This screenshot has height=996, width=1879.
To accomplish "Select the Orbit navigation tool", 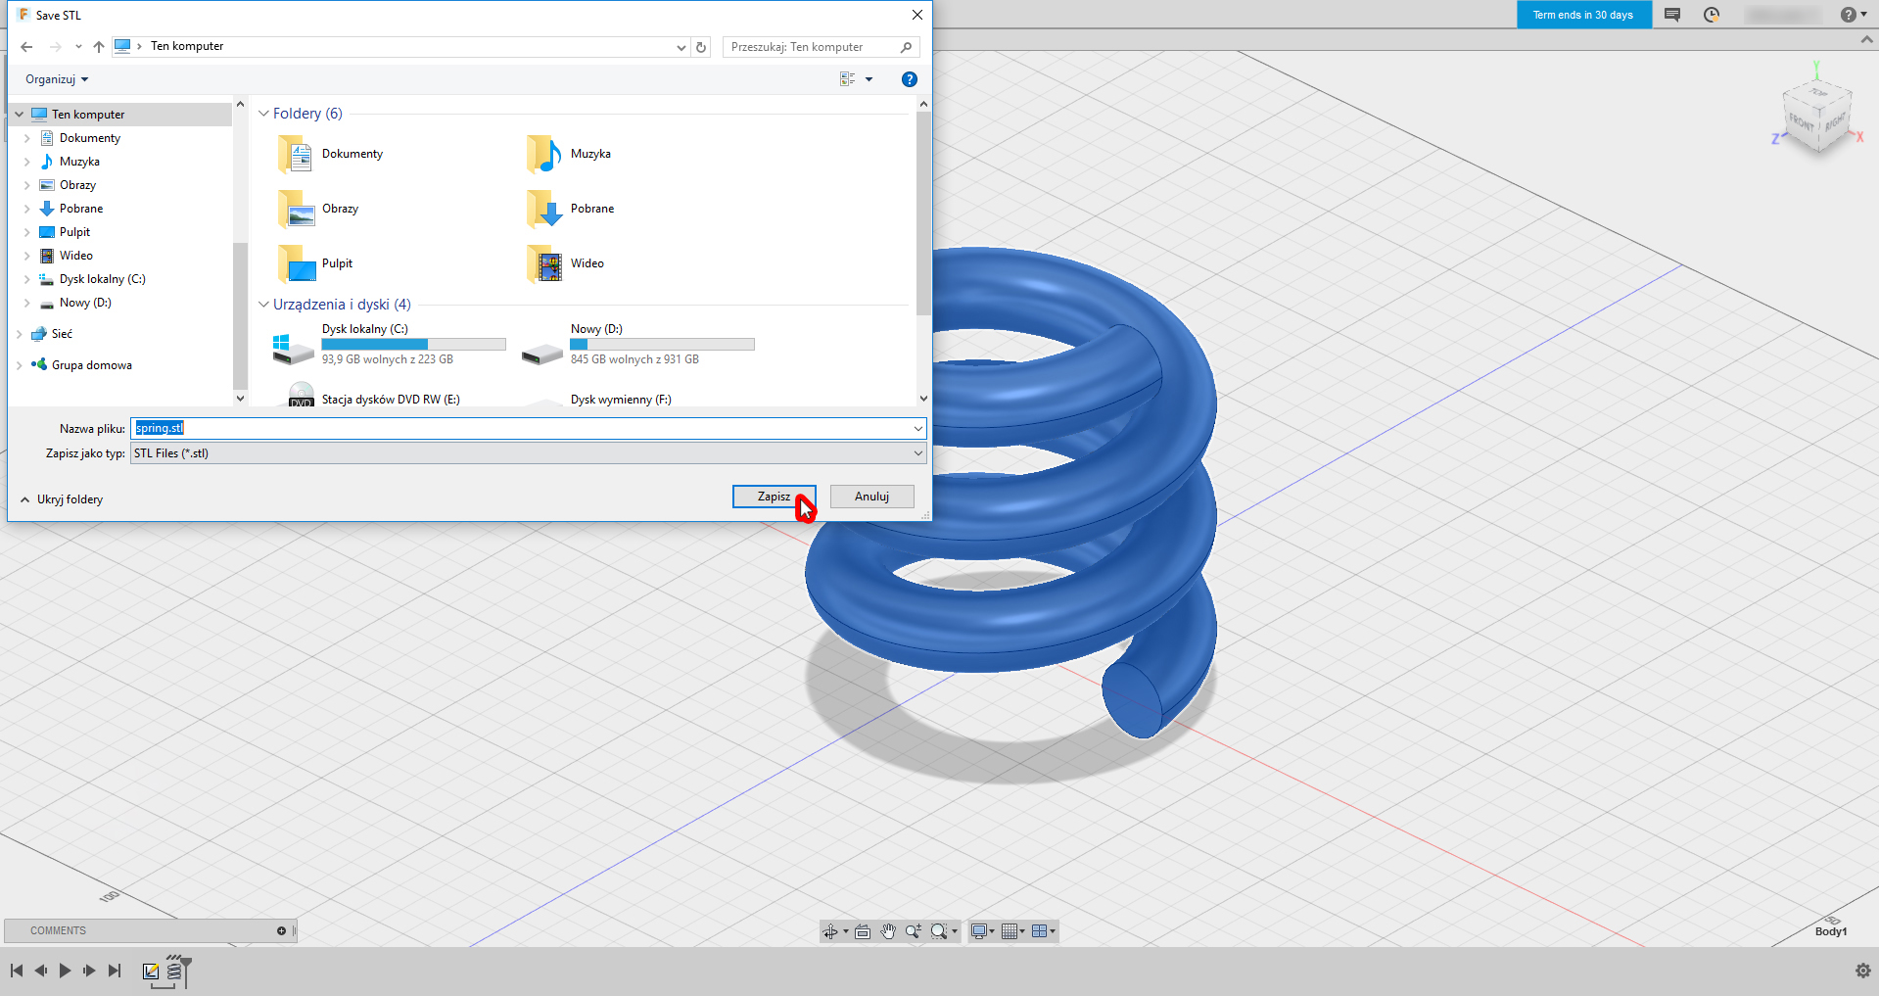I will 830,931.
